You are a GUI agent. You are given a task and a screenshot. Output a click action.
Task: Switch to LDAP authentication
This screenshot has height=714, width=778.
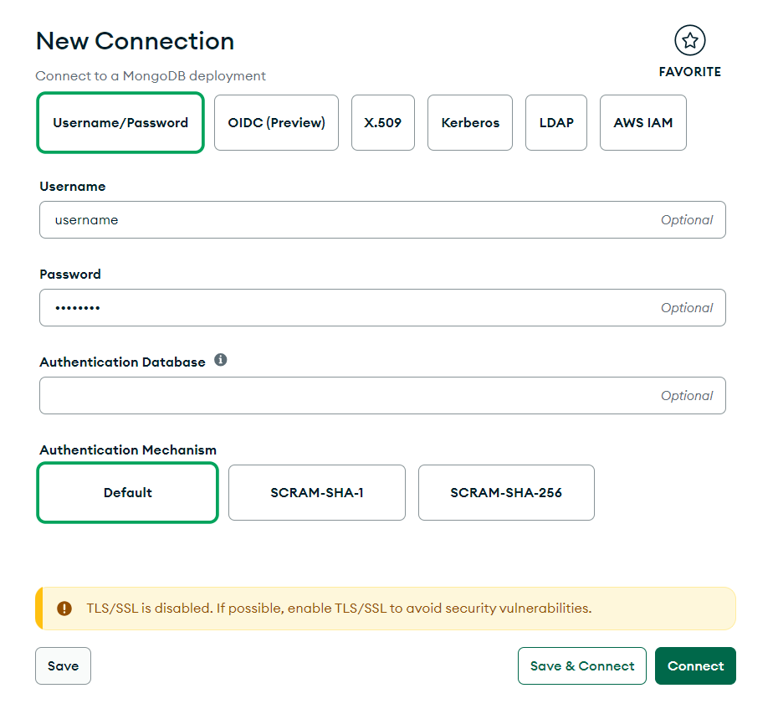pos(556,122)
